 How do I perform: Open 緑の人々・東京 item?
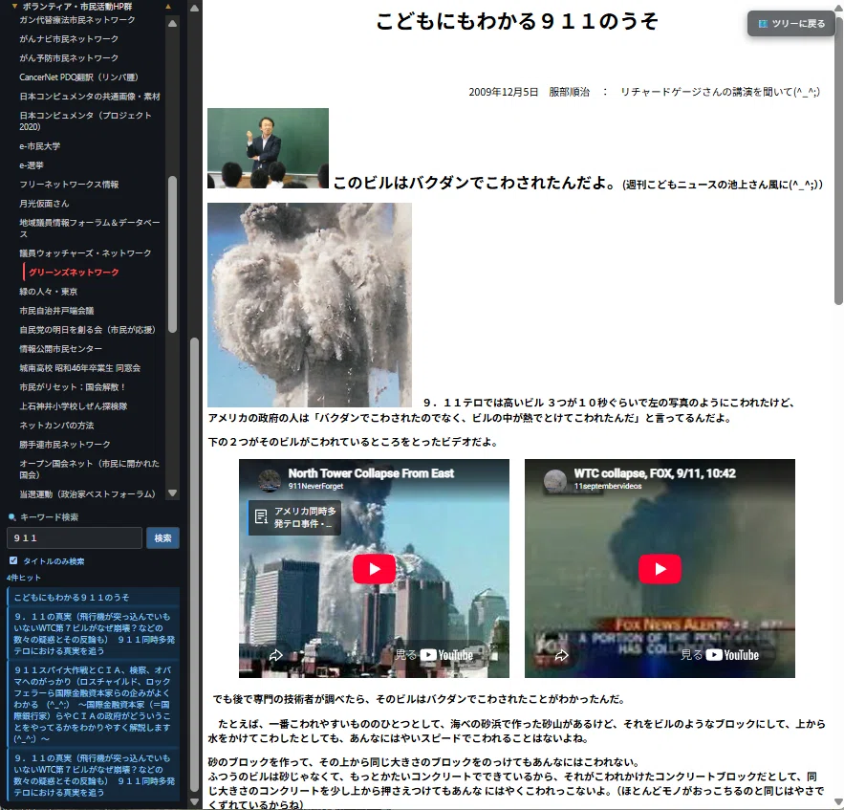[49, 292]
